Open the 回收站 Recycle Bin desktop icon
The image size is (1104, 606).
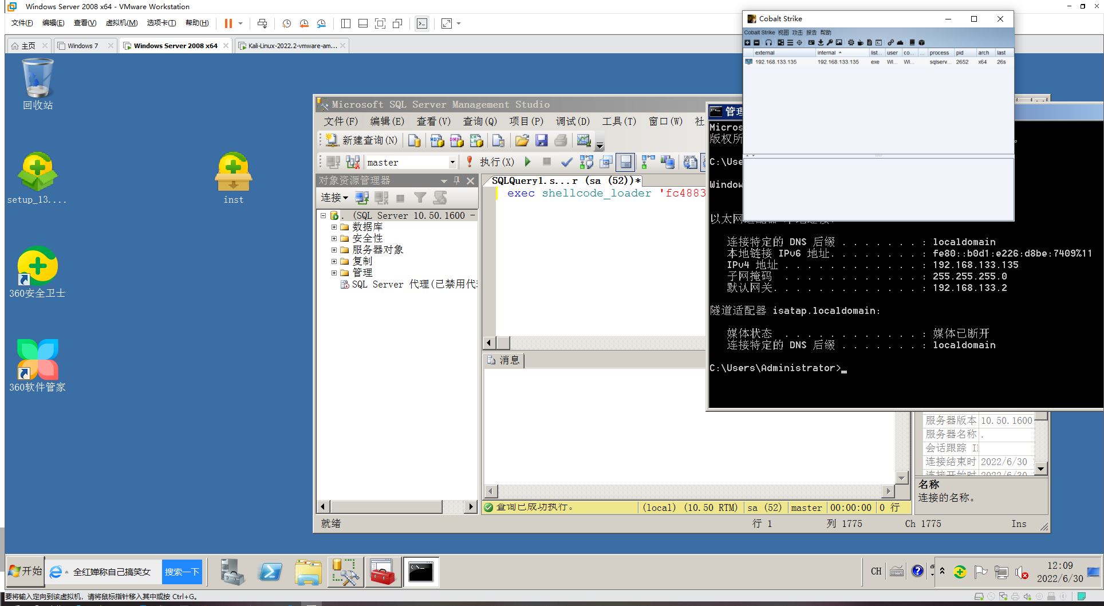pyautogui.click(x=37, y=84)
